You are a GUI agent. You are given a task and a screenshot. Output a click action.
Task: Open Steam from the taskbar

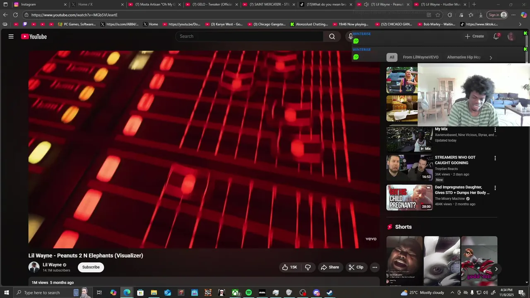(x=330, y=293)
